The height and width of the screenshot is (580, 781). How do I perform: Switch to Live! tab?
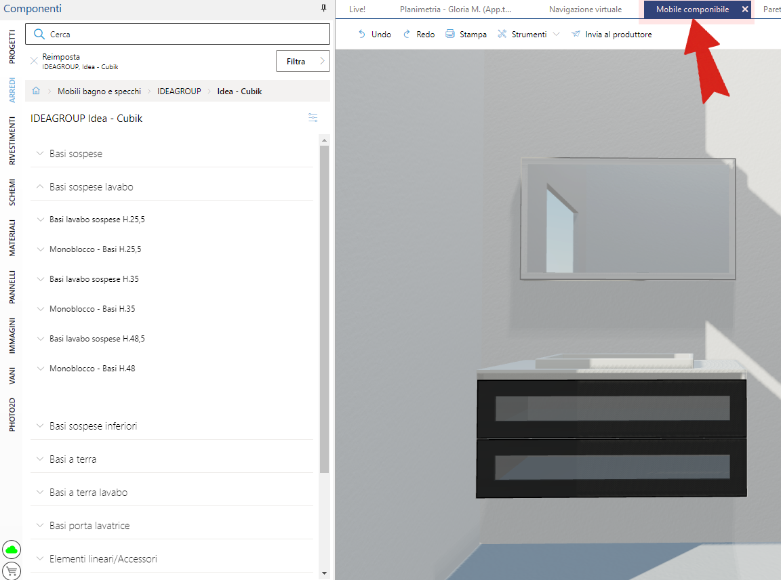[x=357, y=9]
